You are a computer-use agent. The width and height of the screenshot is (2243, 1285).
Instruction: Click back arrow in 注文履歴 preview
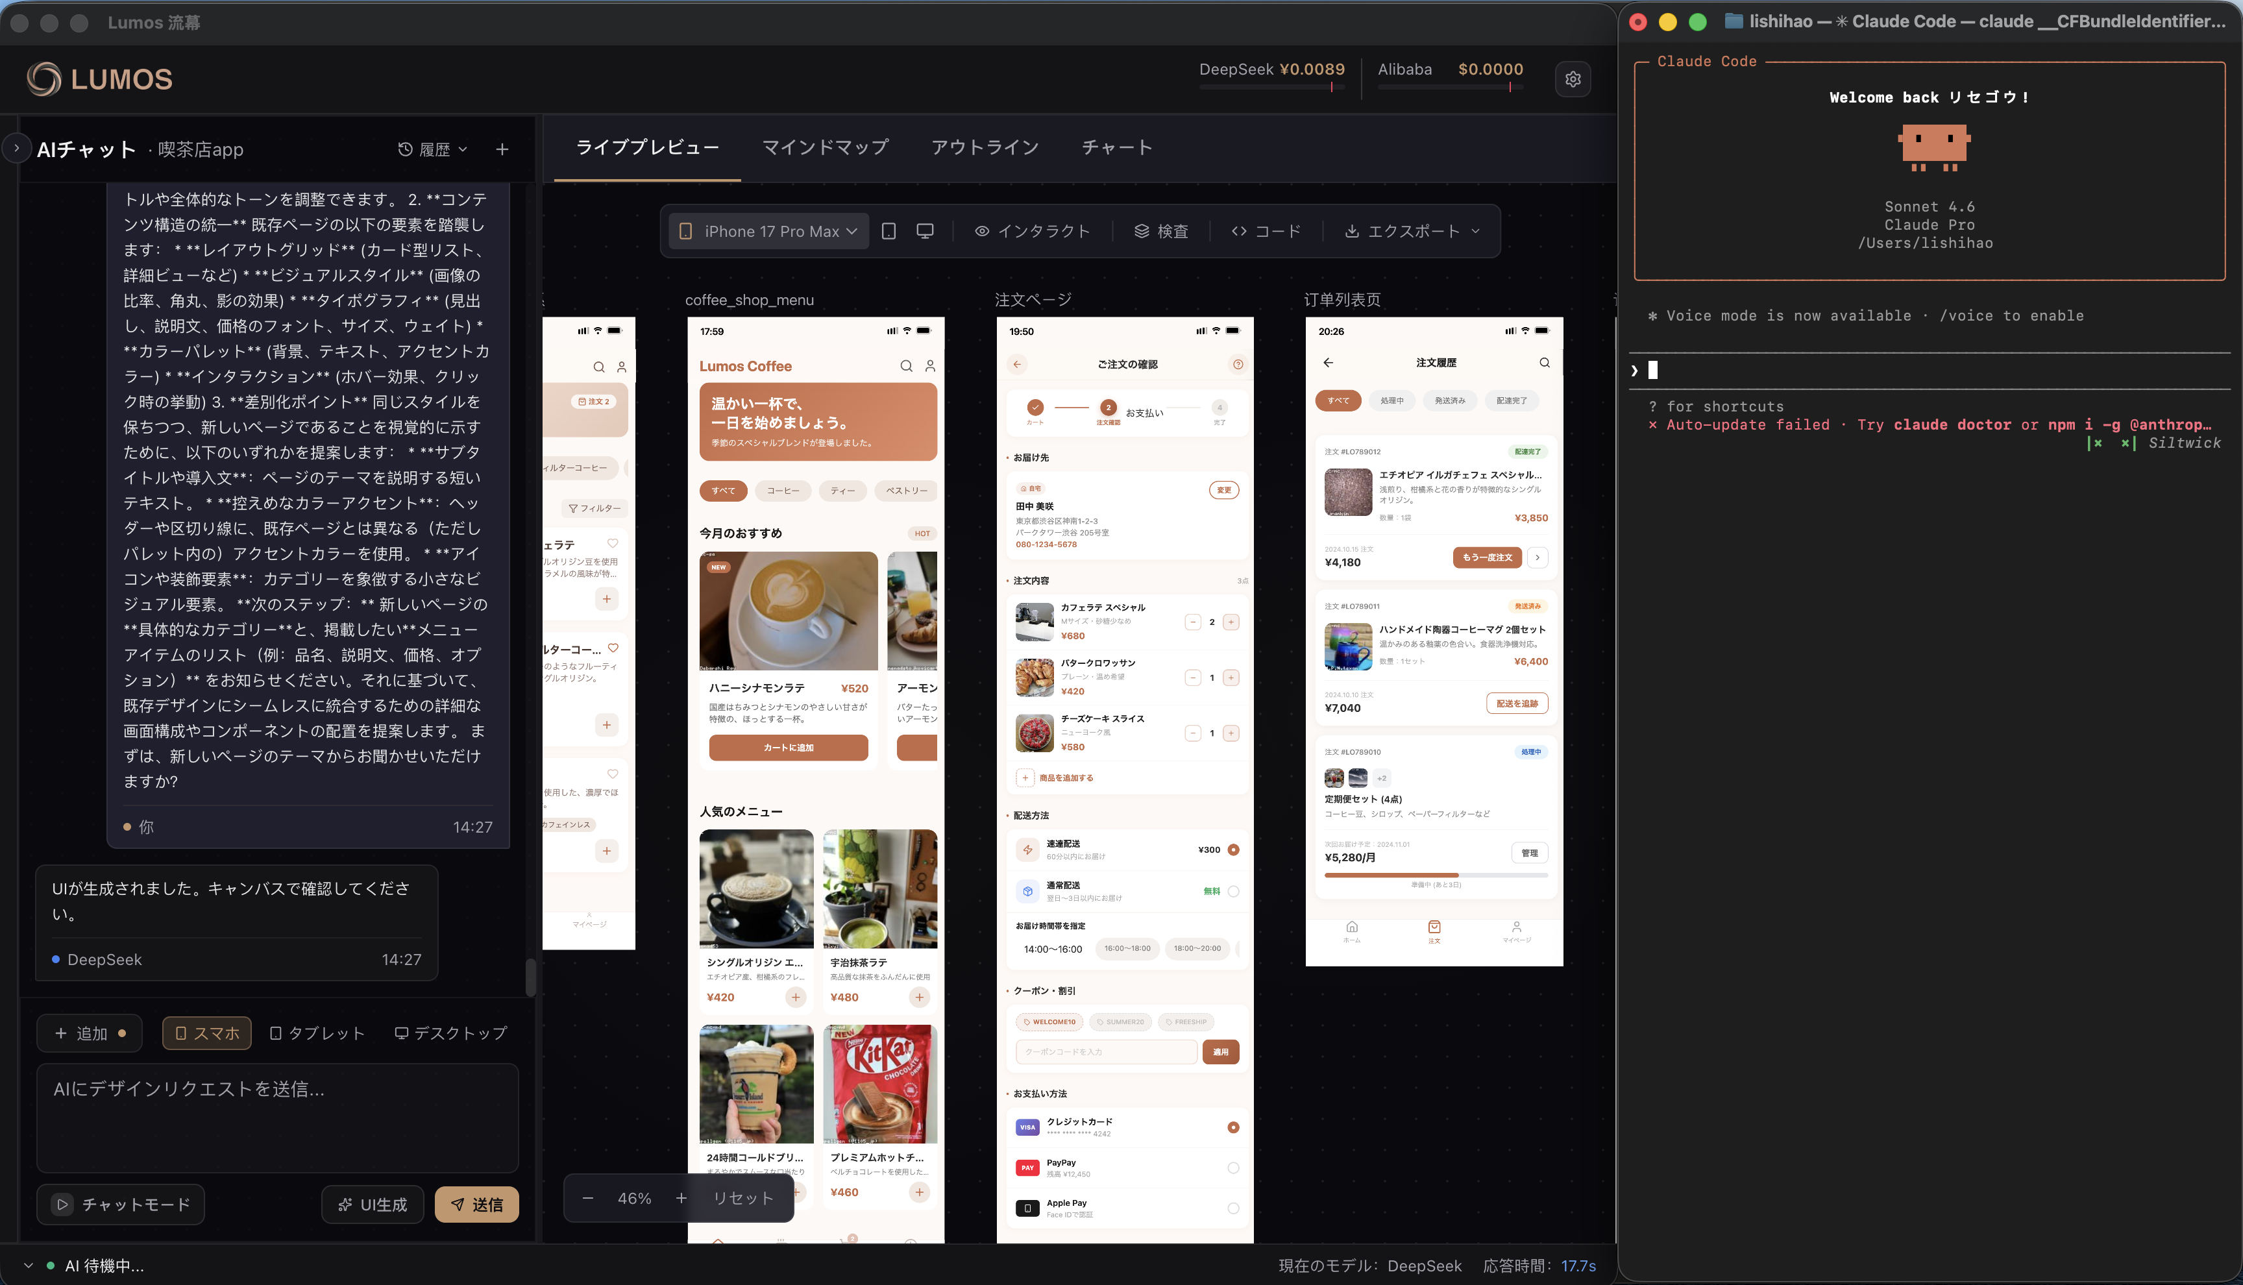click(x=1328, y=363)
